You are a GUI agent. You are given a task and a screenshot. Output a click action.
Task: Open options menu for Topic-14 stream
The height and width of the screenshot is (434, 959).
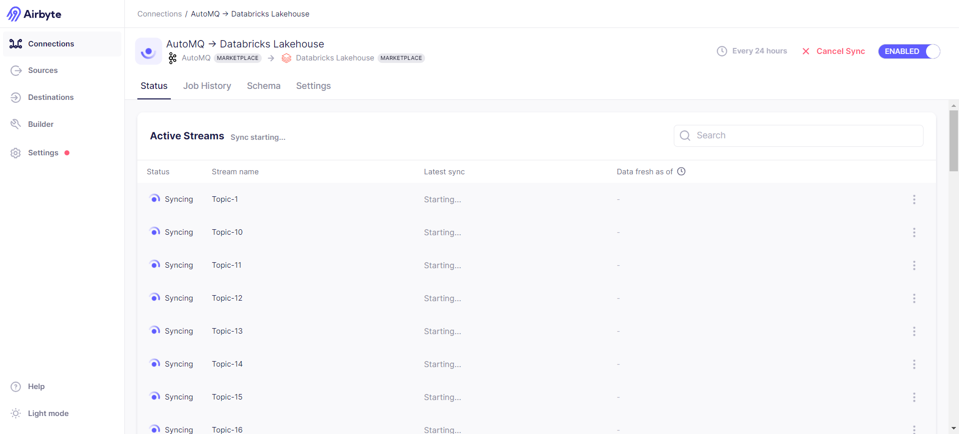pyautogui.click(x=914, y=364)
